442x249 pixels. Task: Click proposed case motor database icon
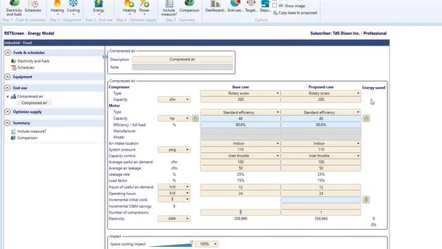[366, 118]
